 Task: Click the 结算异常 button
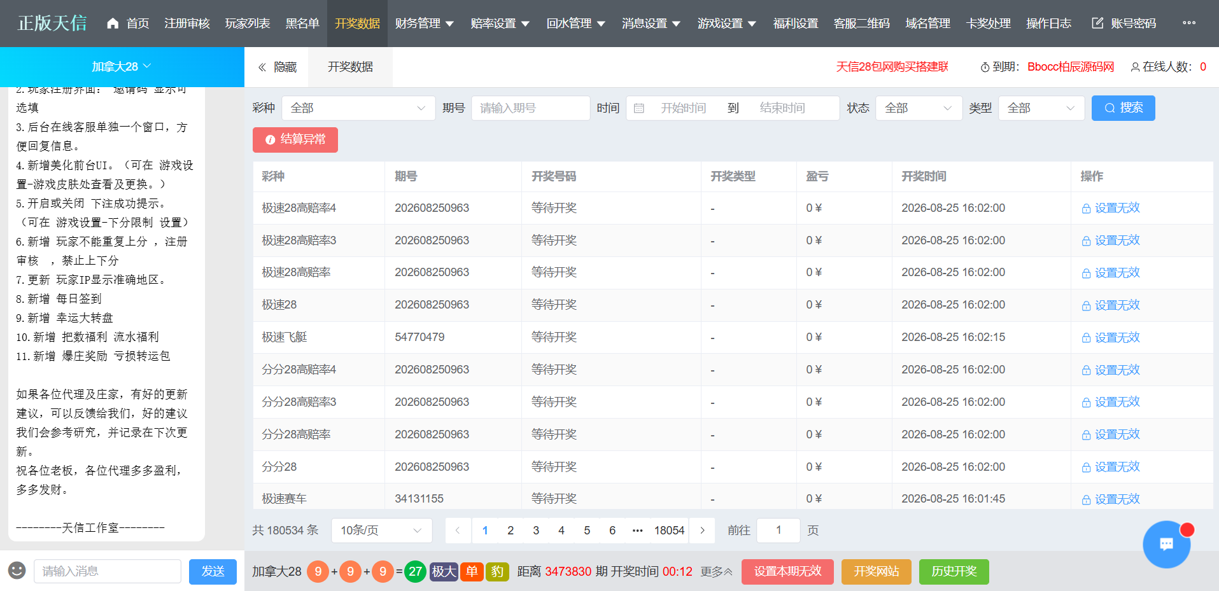tap(295, 140)
